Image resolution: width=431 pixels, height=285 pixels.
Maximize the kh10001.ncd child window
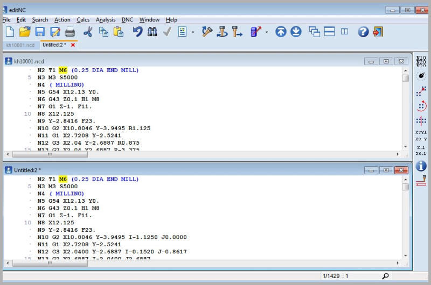[x=386, y=61]
